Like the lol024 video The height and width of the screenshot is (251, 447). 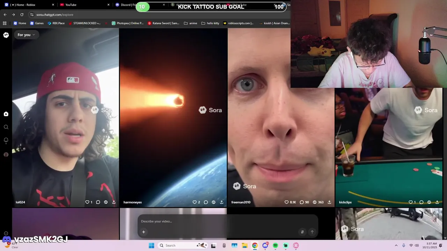tap(87, 202)
